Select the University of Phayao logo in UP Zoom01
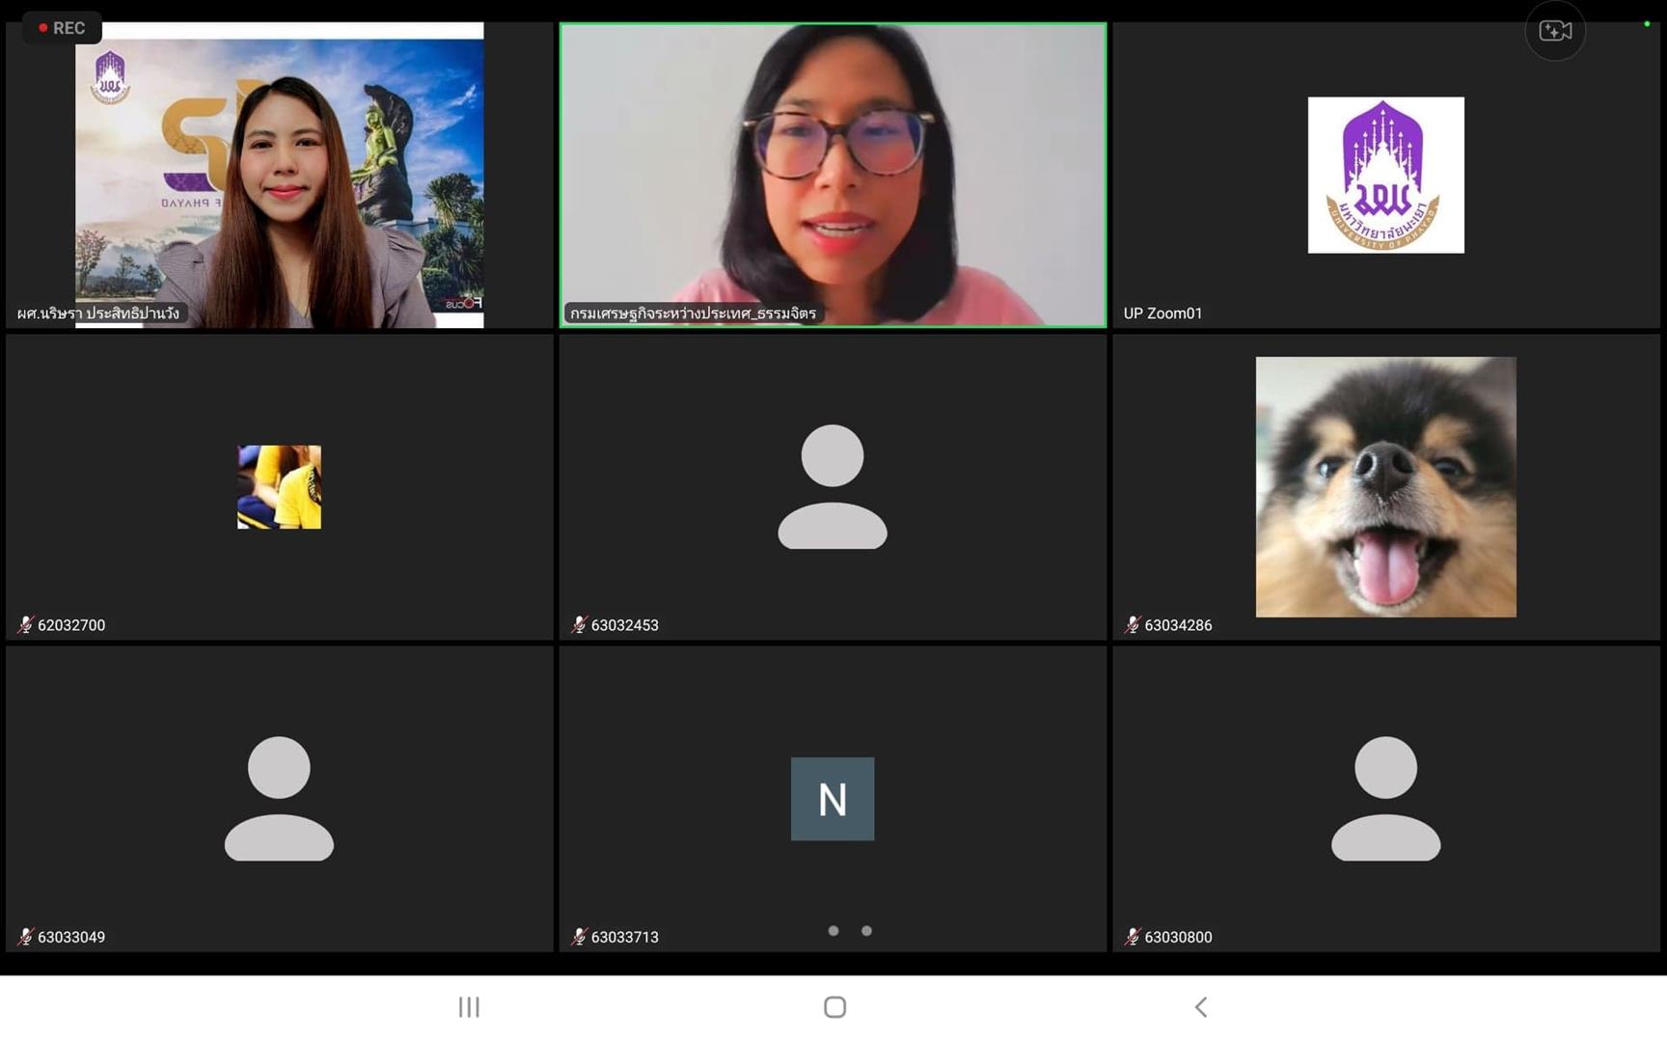This screenshot has height=1042, width=1667. point(1385,175)
